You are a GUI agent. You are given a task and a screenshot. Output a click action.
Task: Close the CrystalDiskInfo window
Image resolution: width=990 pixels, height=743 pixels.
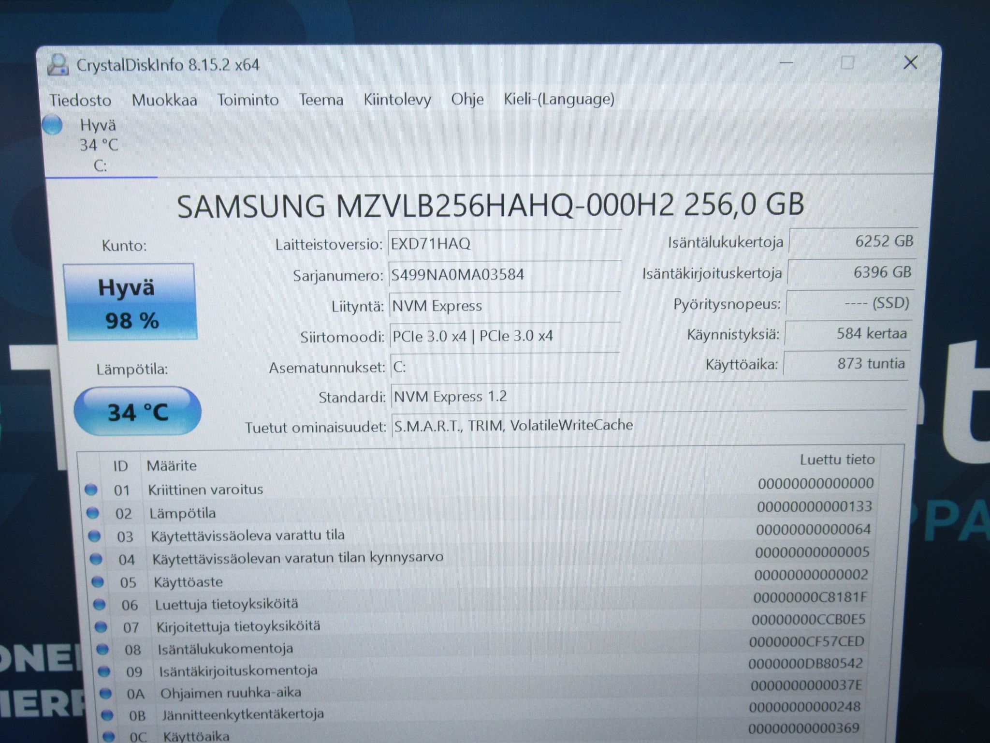pyautogui.click(x=910, y=62)
